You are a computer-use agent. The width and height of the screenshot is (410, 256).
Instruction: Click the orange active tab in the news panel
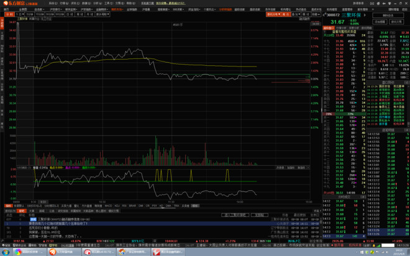point(22,211)
